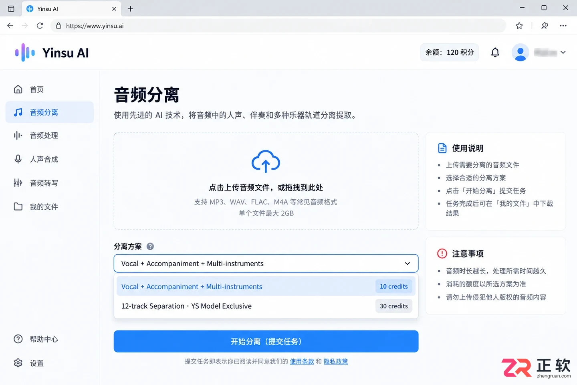Viewport: 577px width, 385px height.
Task: Click the 使用说明 document icon
Action: (442, 148)
